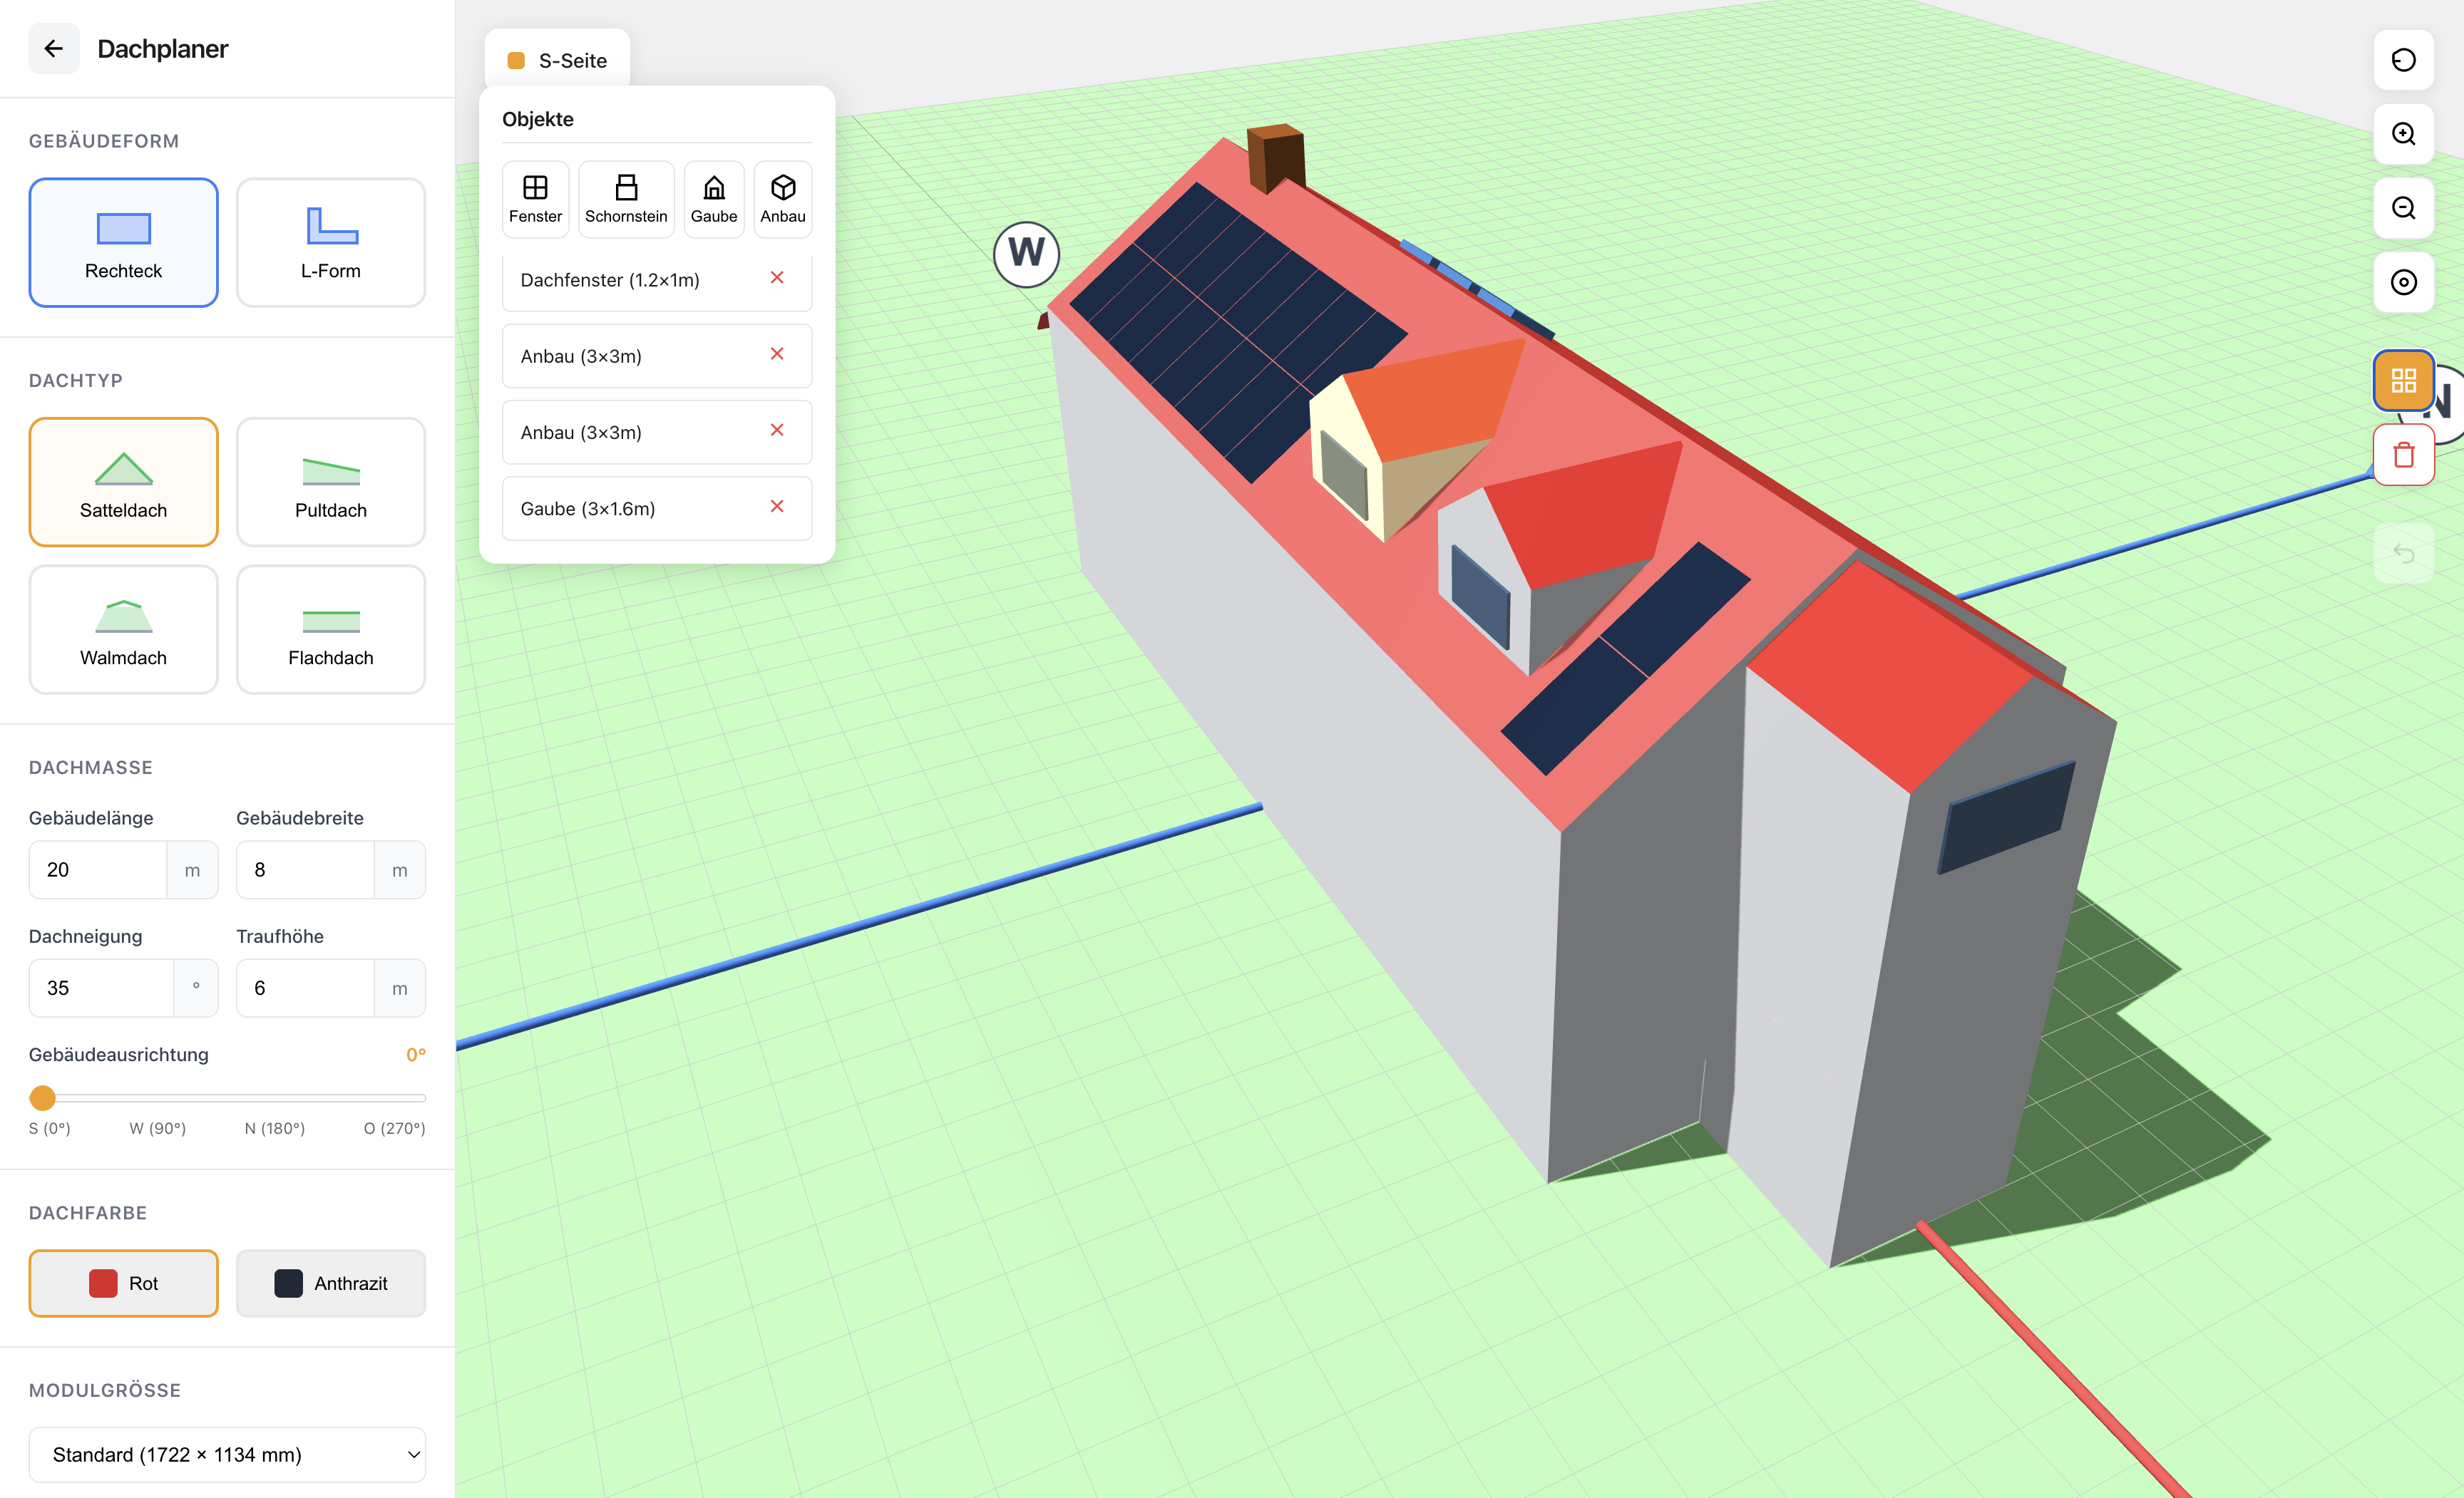2464x1498 pixels.
Task: Toggle the orange objects grid button
Action: click(2403, 380)
